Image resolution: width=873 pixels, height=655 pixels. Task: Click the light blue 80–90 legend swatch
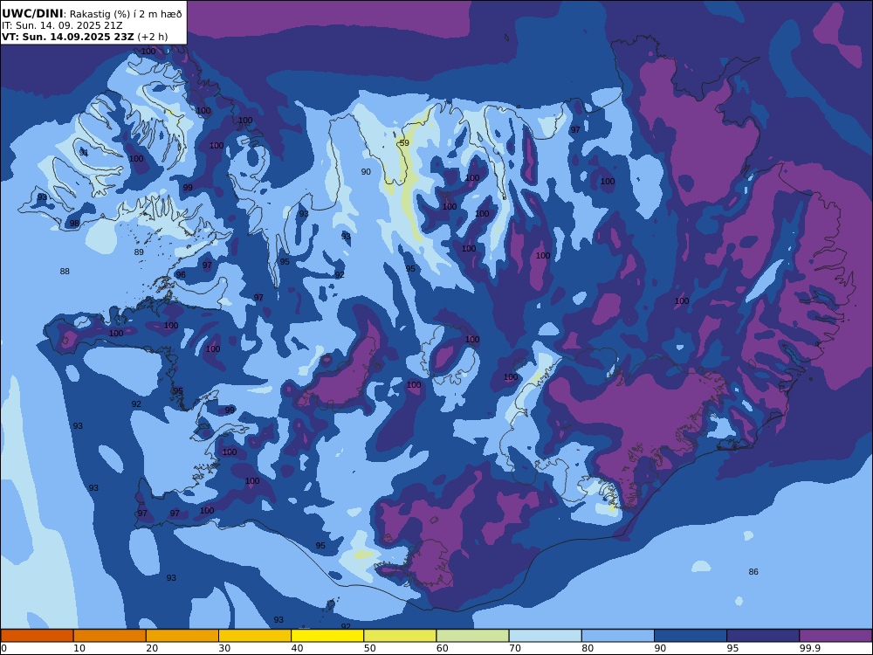click(618, 636)
